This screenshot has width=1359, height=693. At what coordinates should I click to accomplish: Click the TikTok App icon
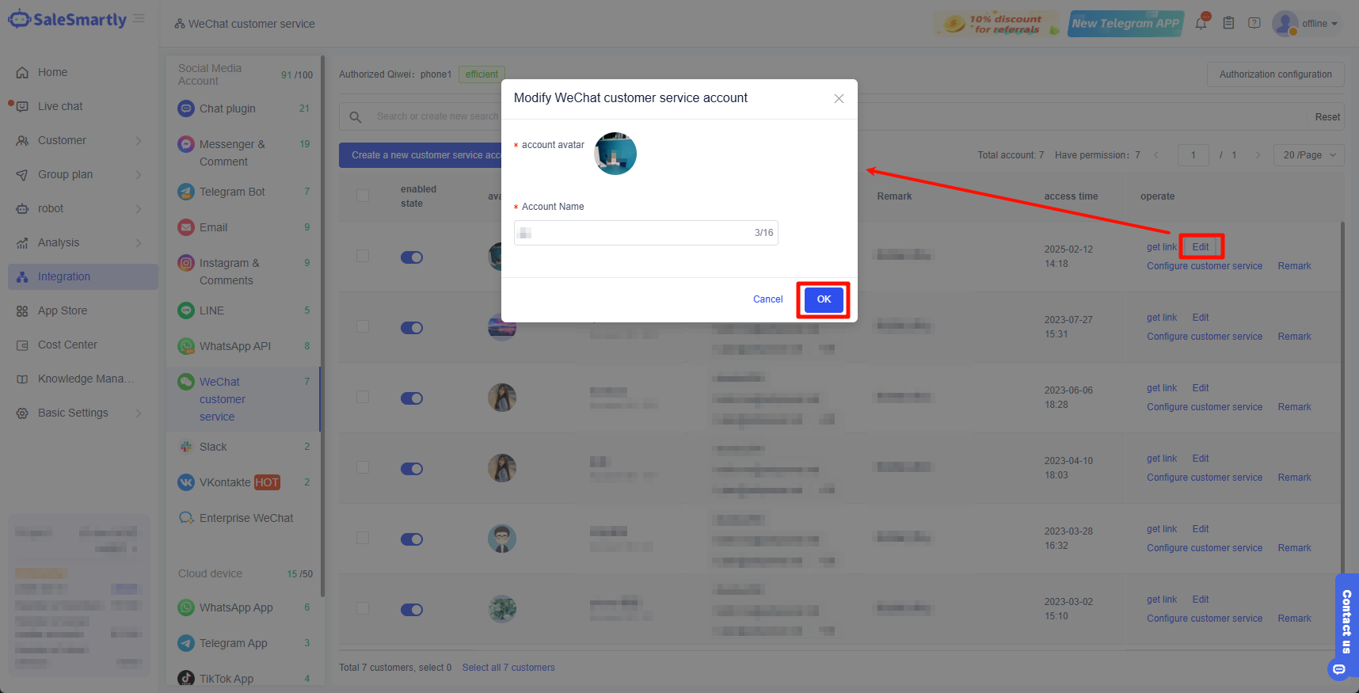pos(186,679)
